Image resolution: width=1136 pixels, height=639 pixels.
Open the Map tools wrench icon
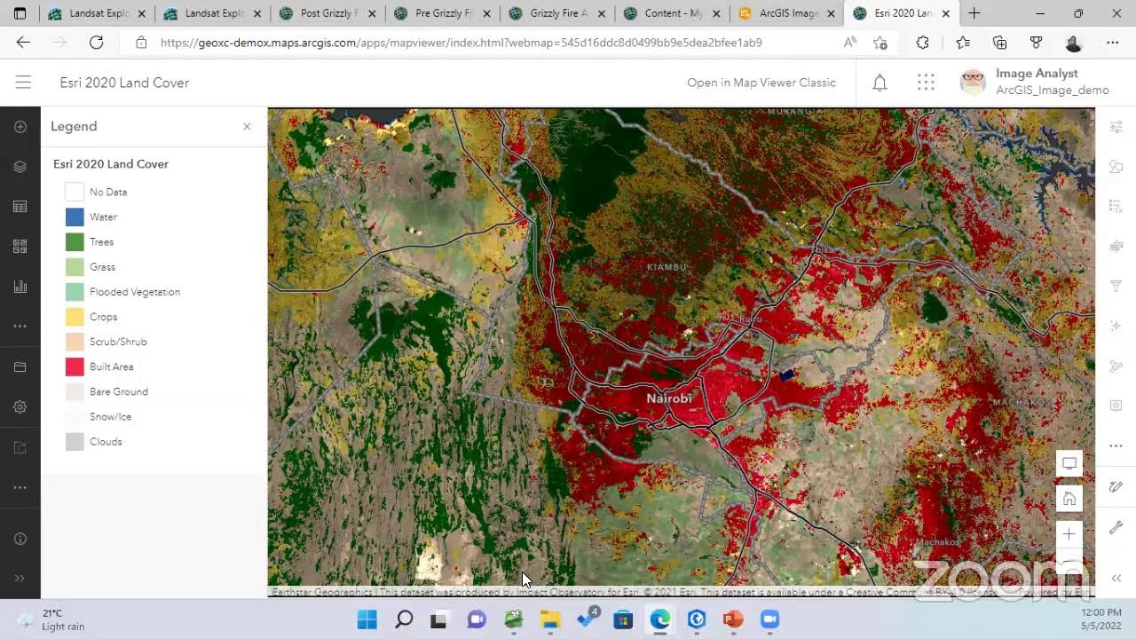(x=1116, y=527)
